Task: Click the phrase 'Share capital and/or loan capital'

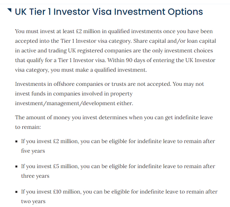Action: pos(174,41)
